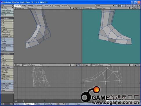Open the Surface Editor
Image resolution: width=141 pixels, height=106 pixels.
coord(7,10)
